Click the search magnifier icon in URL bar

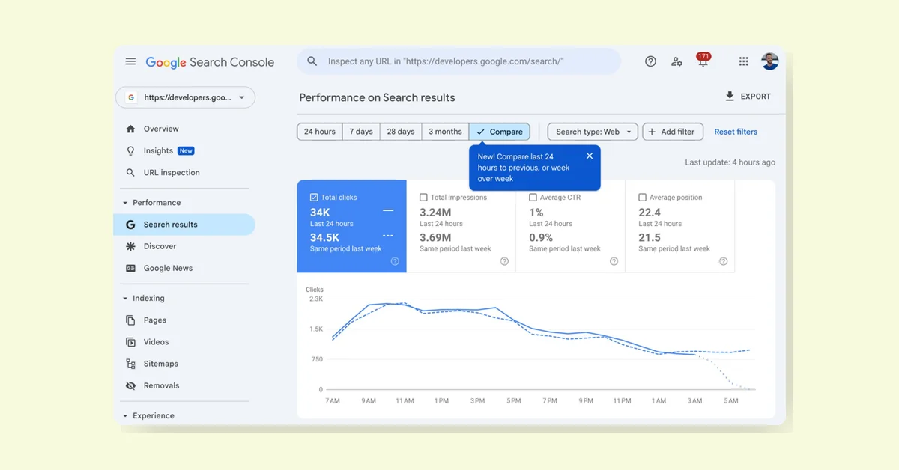[312, 61]
